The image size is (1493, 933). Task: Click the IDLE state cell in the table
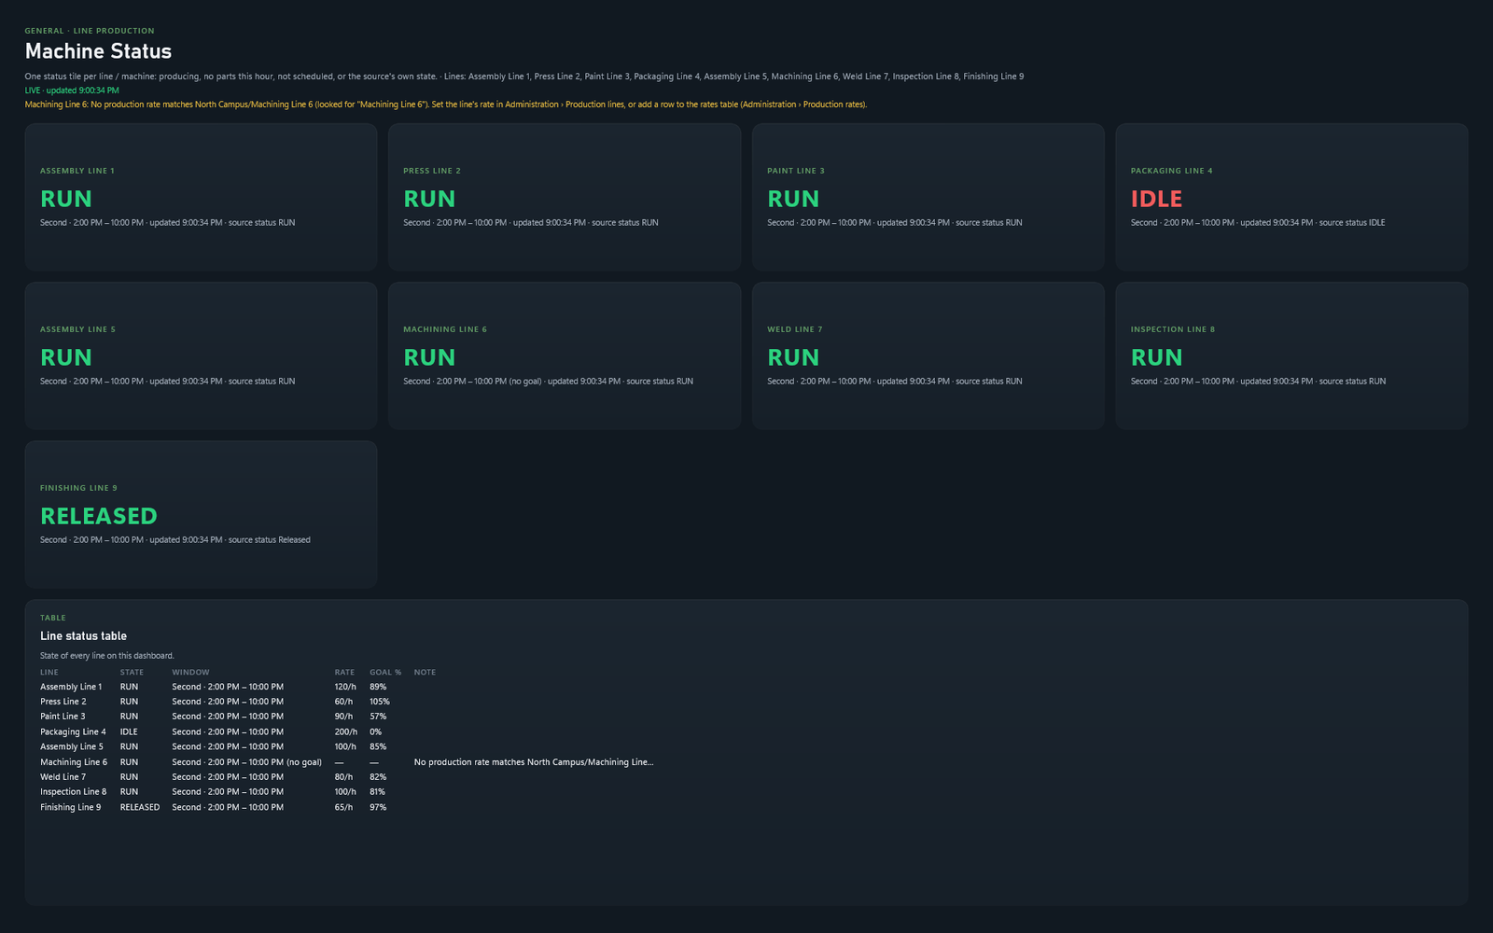click(x=129, y=731)
